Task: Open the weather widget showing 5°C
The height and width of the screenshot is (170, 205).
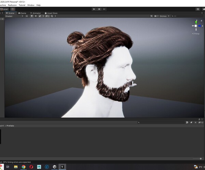Action: (x=199, y=167)
